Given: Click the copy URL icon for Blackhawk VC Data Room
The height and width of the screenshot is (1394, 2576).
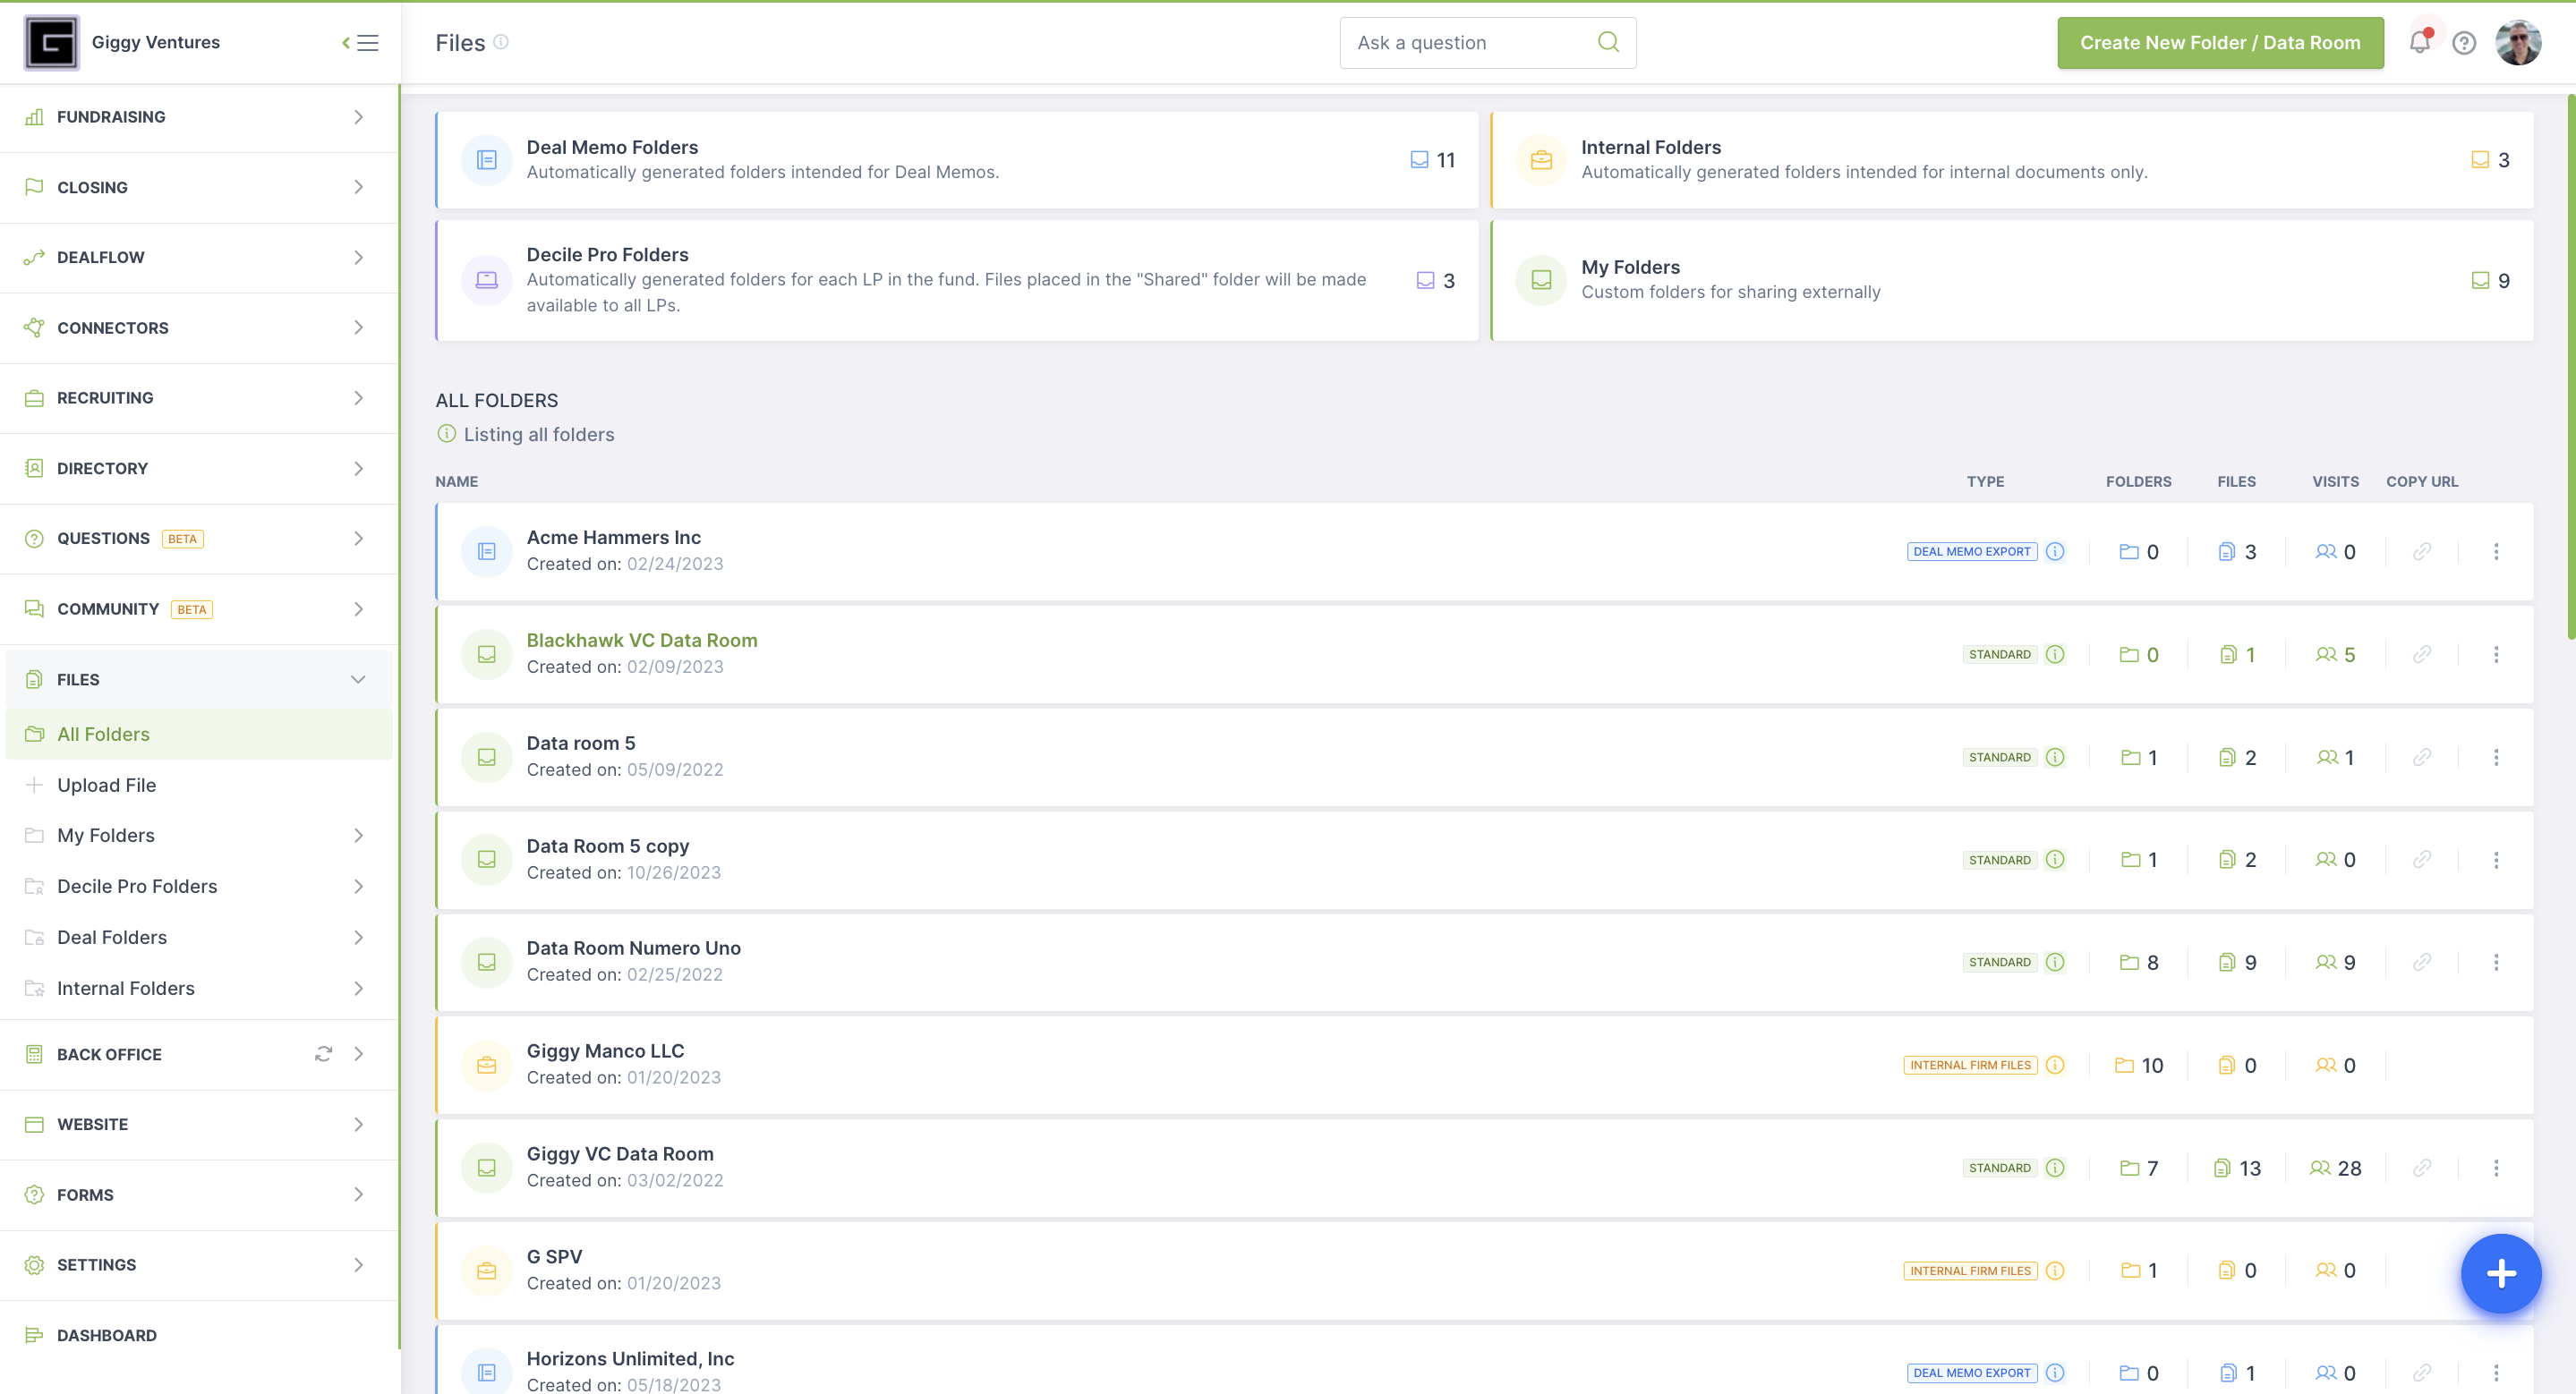Looking at the screenshot, I should coord(2421,652).
